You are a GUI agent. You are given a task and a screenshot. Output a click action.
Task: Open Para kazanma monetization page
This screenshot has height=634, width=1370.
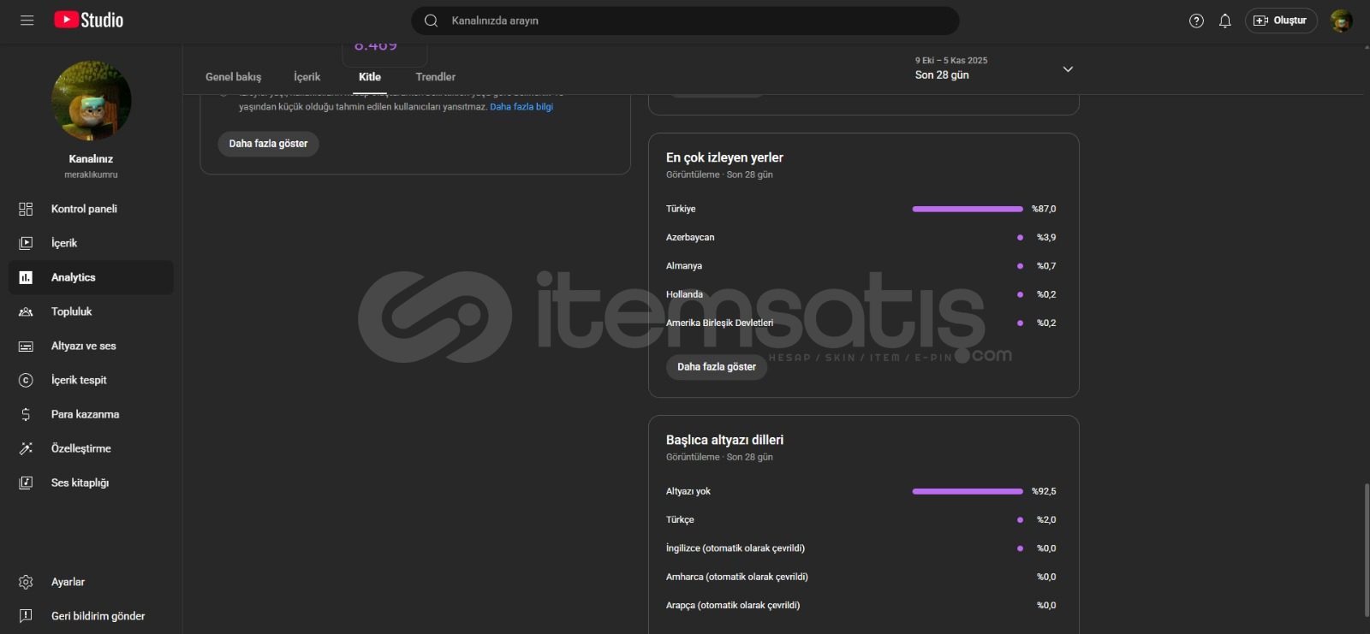coord(85,414)
